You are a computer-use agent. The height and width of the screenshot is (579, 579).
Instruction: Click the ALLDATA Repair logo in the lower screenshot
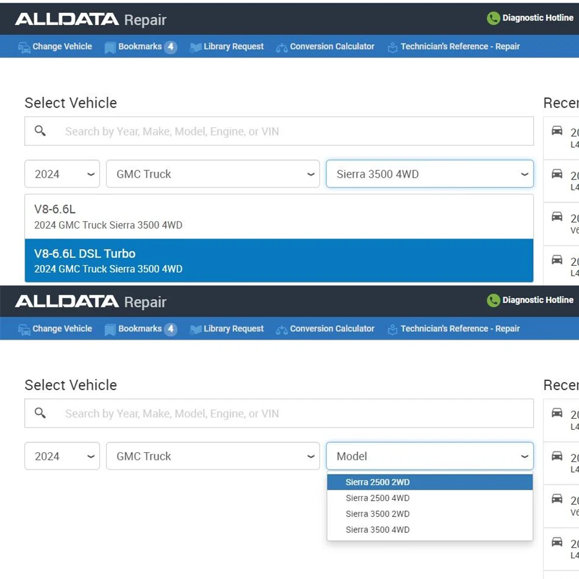tap(91, 301)
